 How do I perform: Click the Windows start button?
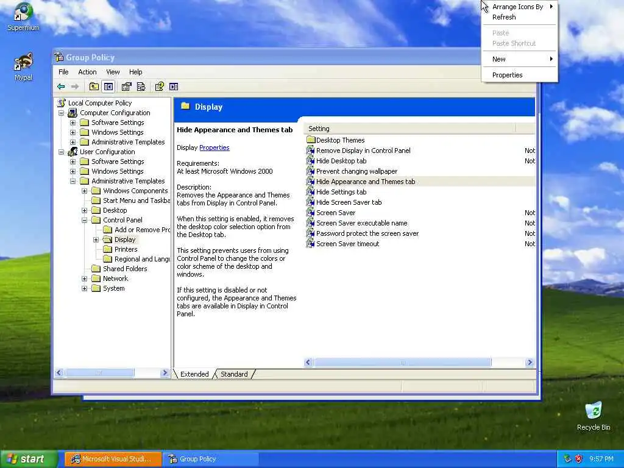click(x=29, y=459)
